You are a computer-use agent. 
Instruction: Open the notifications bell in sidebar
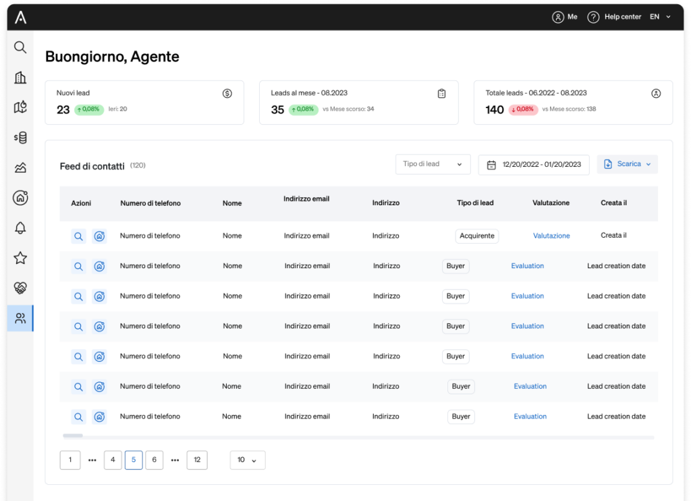(x=20, y=228)
